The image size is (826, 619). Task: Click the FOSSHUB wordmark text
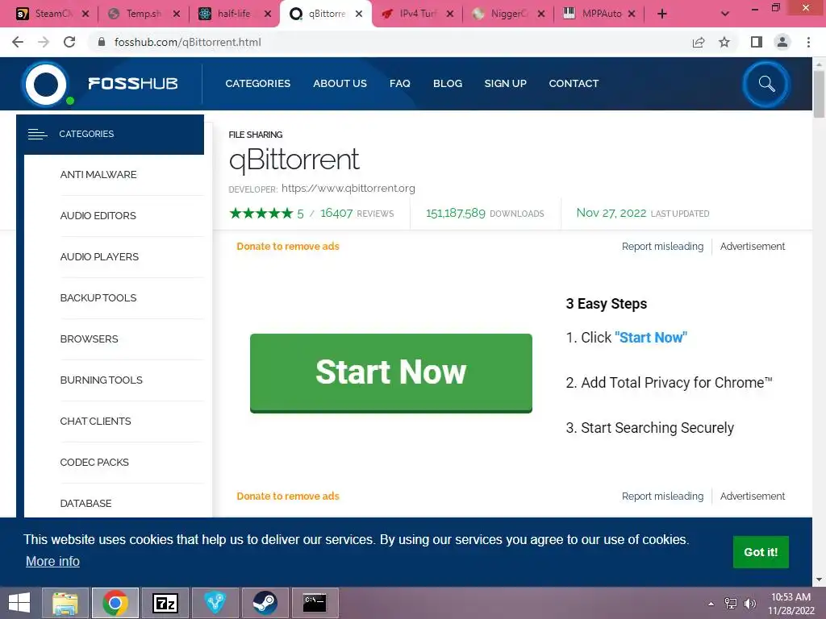133,84
